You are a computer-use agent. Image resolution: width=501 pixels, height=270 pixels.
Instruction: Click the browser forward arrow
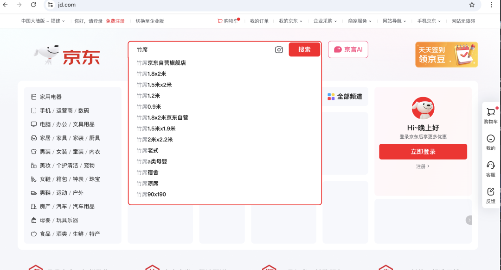coord(19,5)
